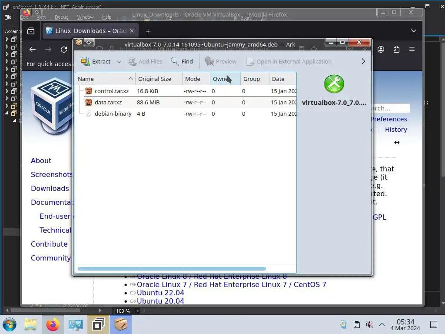Image resolution: width=445 pixels, height=334 pixels.
Task: Open the Ubuntu 22.04 download link
Action: click(160, 293)
